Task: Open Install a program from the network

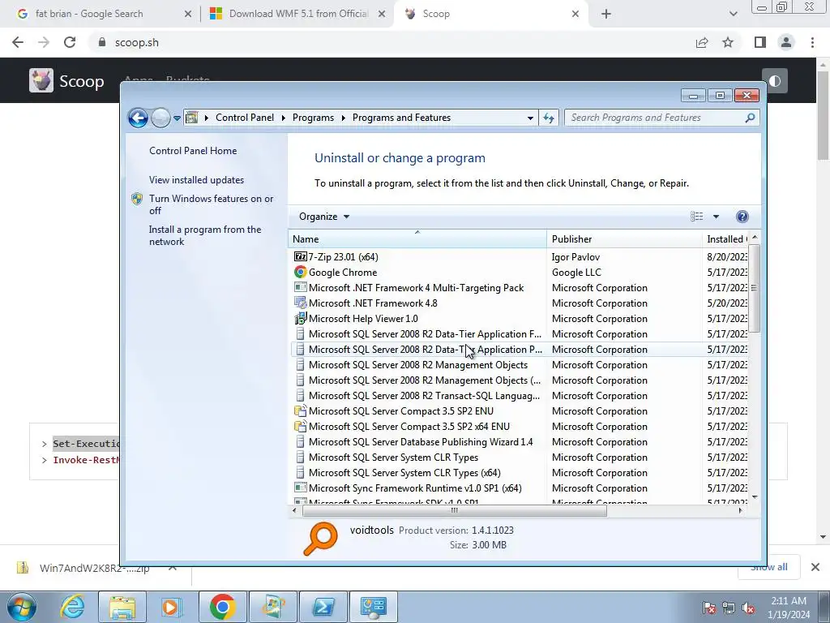Action: (205, 235)
